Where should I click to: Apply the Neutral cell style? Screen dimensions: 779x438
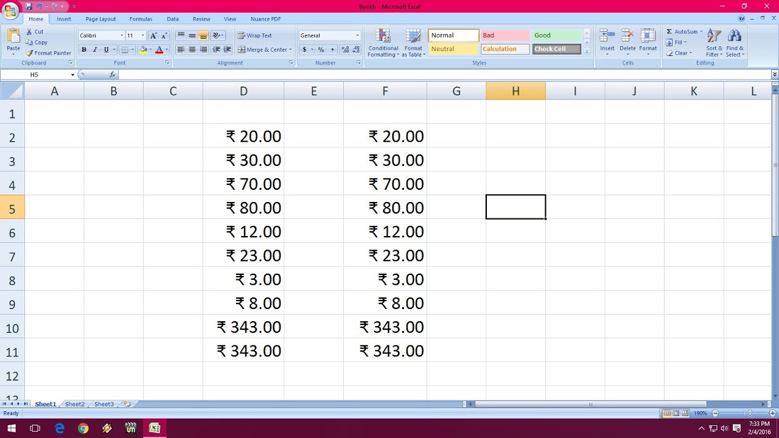453,49
